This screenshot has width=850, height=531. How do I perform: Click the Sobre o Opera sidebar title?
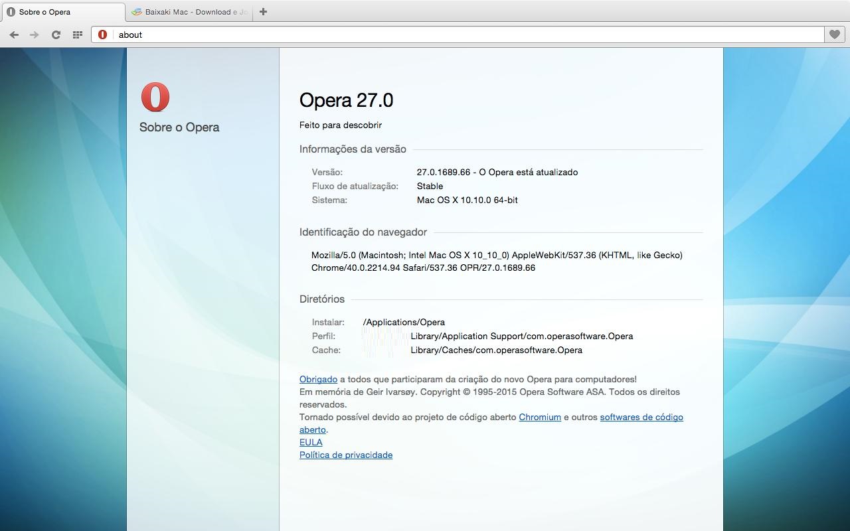click(179, 127)
